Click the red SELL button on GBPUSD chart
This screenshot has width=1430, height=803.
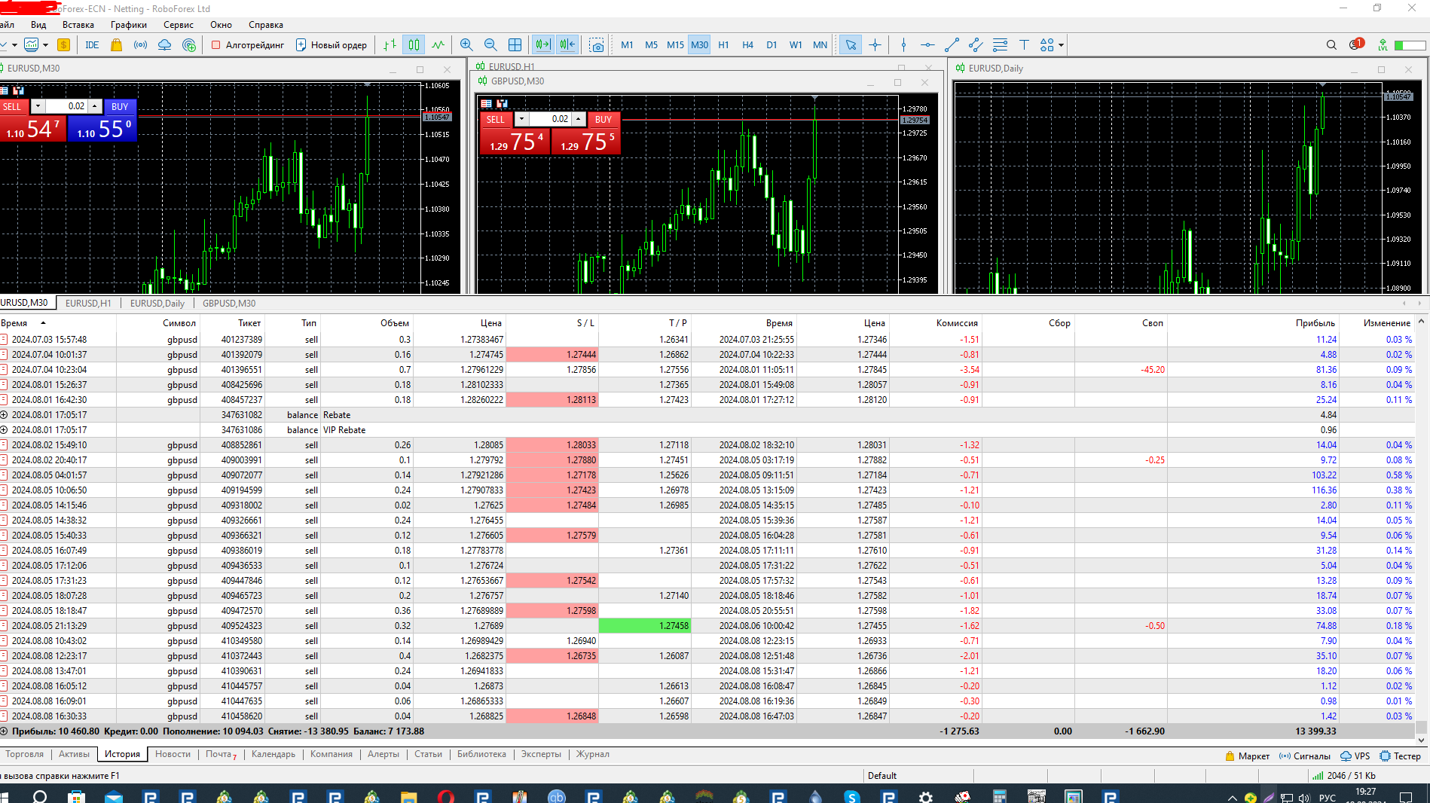(x=495, y=119)
